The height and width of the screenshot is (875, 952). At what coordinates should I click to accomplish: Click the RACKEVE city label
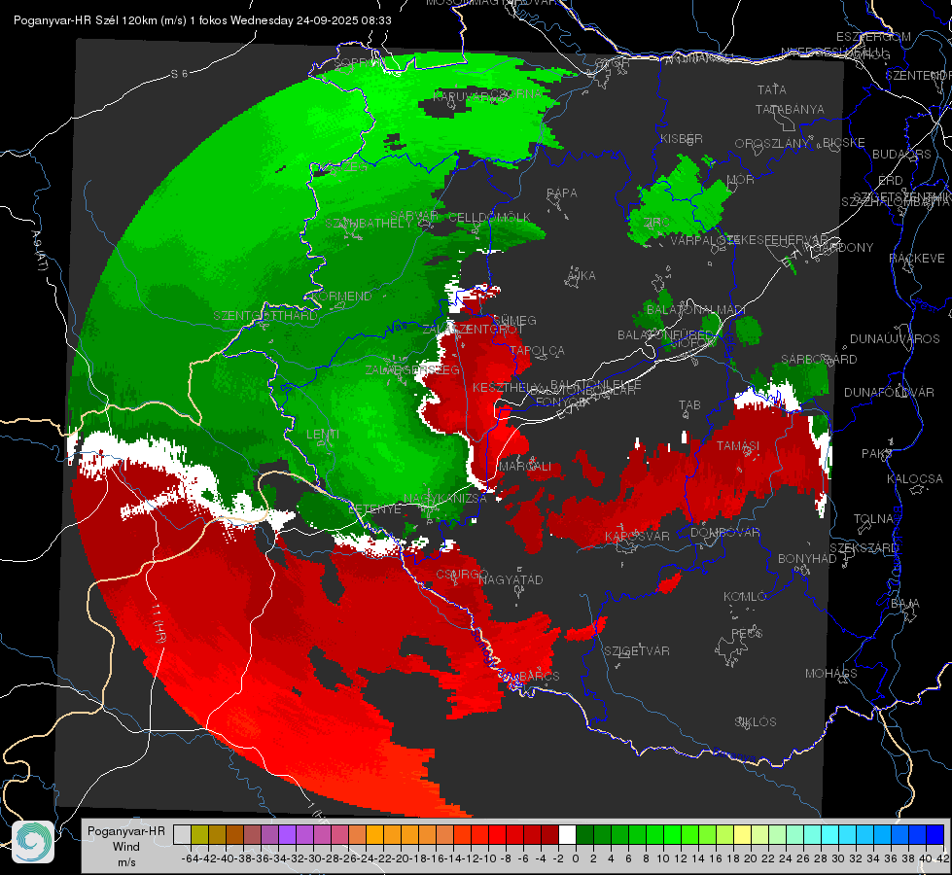(917, 259)
